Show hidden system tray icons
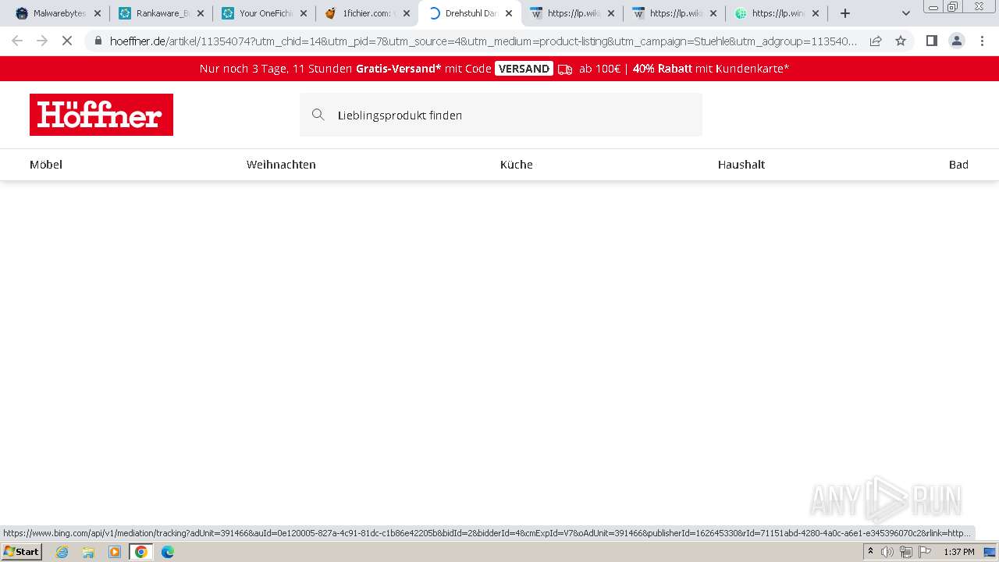 click(870, 552)
